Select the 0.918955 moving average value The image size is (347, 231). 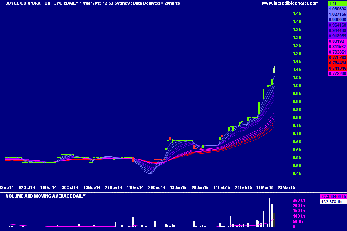click(x=337, y=36)
